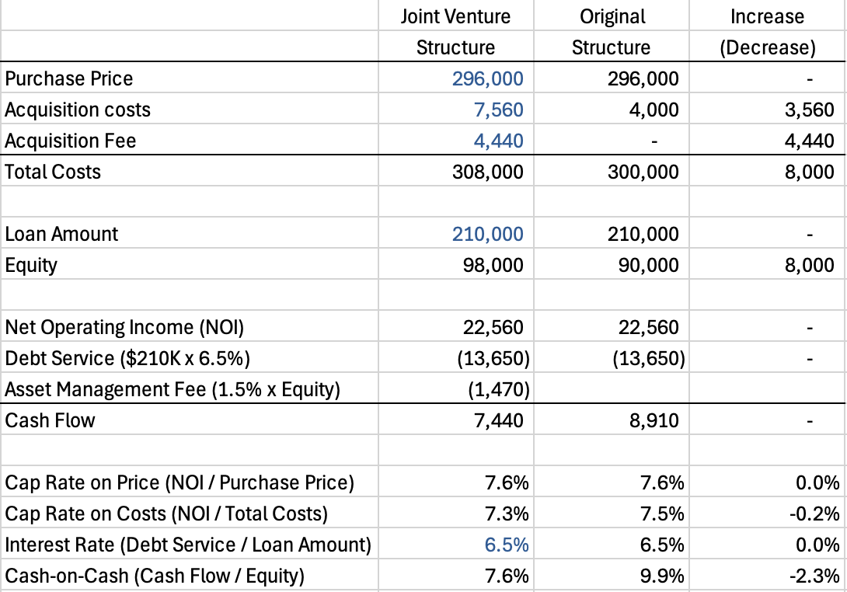The height and width of the screenshot is (592, 847).
Task: Select the 7,440 cash flow cell
Action: tap(499, 420)
